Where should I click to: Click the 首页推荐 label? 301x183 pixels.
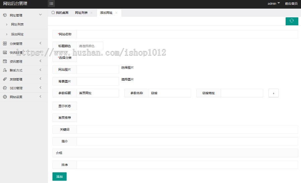(x=65, y=118)
